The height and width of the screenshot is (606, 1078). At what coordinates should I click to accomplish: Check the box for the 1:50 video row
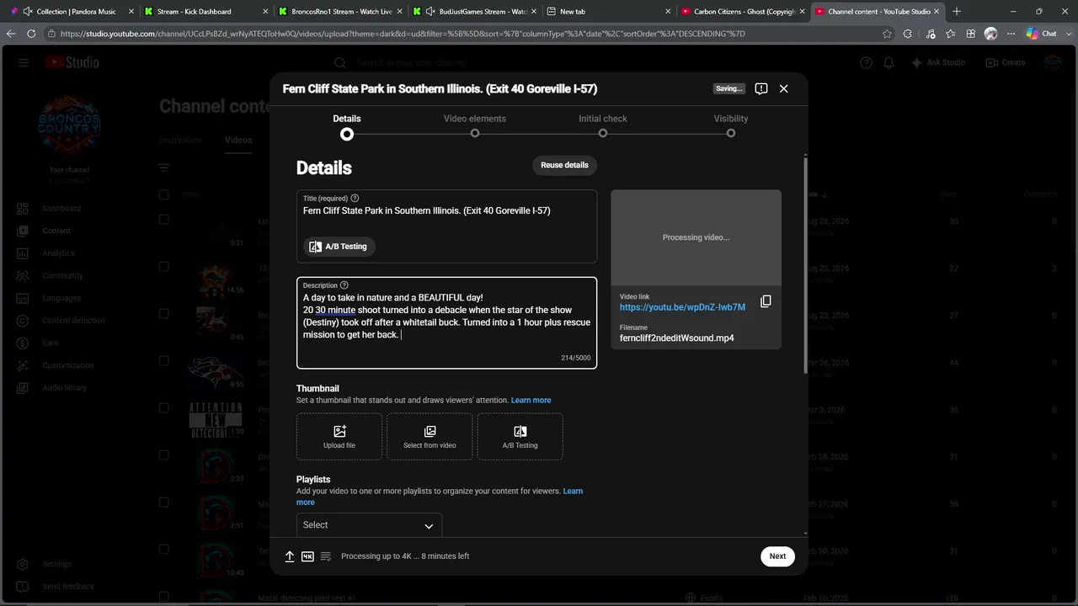164,408
